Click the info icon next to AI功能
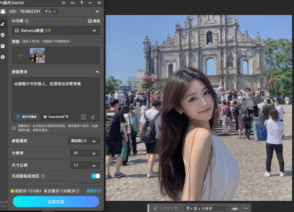294x212 pixels. [27, 21]
